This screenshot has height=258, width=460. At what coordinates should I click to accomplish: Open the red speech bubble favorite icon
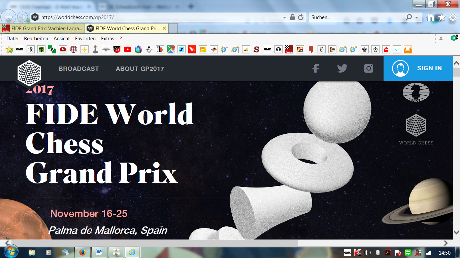[310, 50]
